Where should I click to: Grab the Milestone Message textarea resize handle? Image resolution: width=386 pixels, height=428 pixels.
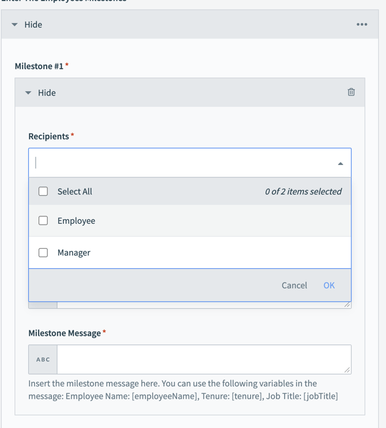[x=347, y=370]
